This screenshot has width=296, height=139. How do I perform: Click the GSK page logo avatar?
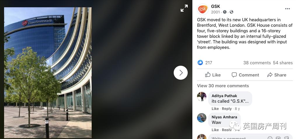pyautogui.click(x=203, y=9)
